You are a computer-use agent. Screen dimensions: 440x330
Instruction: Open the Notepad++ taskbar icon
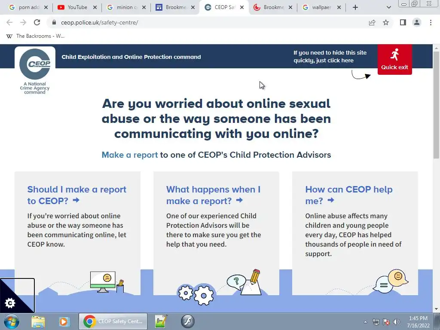(162, 321)
